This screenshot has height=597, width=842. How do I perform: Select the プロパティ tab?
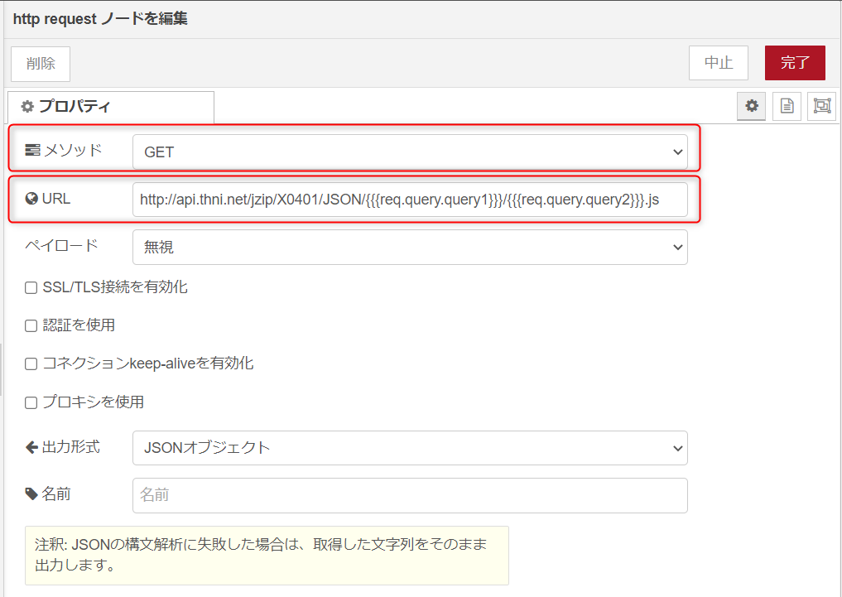click(x=111, y=107)
